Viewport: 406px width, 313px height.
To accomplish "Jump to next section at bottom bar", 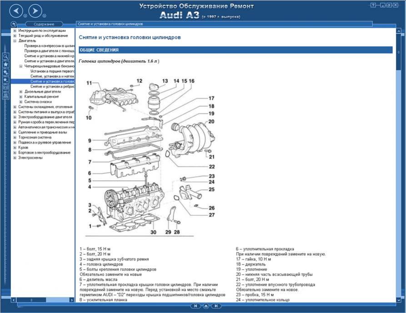I will click(x=216, y=306).
